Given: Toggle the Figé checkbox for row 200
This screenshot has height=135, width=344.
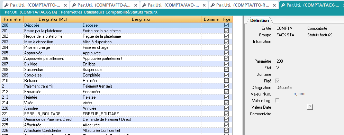Looking at the screenshot, I should pyautogui.click(x=227, y=25).
